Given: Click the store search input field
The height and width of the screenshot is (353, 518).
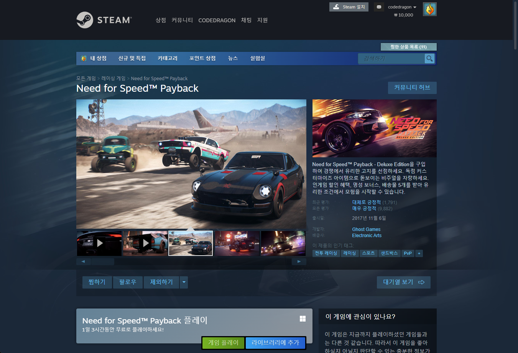Looking at the screenshot, I should click(391, 58).
